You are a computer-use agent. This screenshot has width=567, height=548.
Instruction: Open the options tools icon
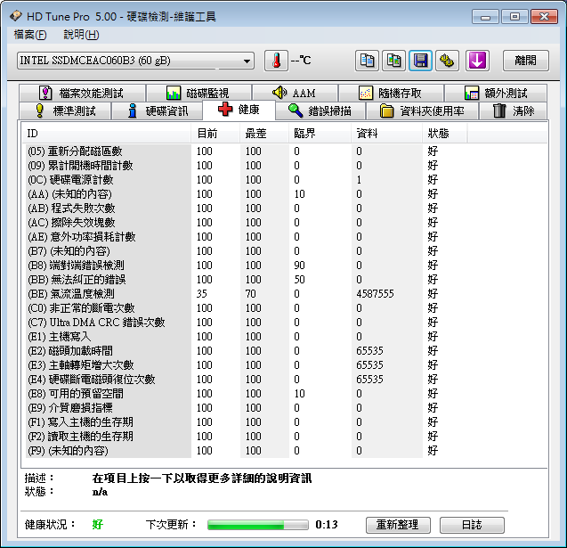point(447,61)
